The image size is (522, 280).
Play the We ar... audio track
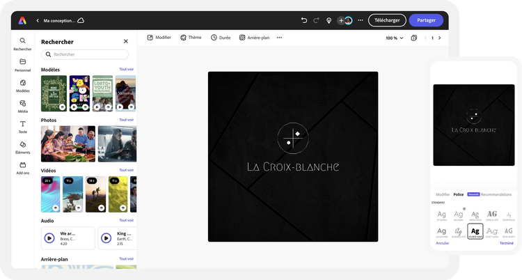49,238
